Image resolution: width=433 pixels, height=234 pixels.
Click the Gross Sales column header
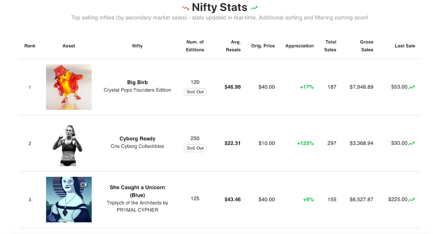[x=367, y=46]
